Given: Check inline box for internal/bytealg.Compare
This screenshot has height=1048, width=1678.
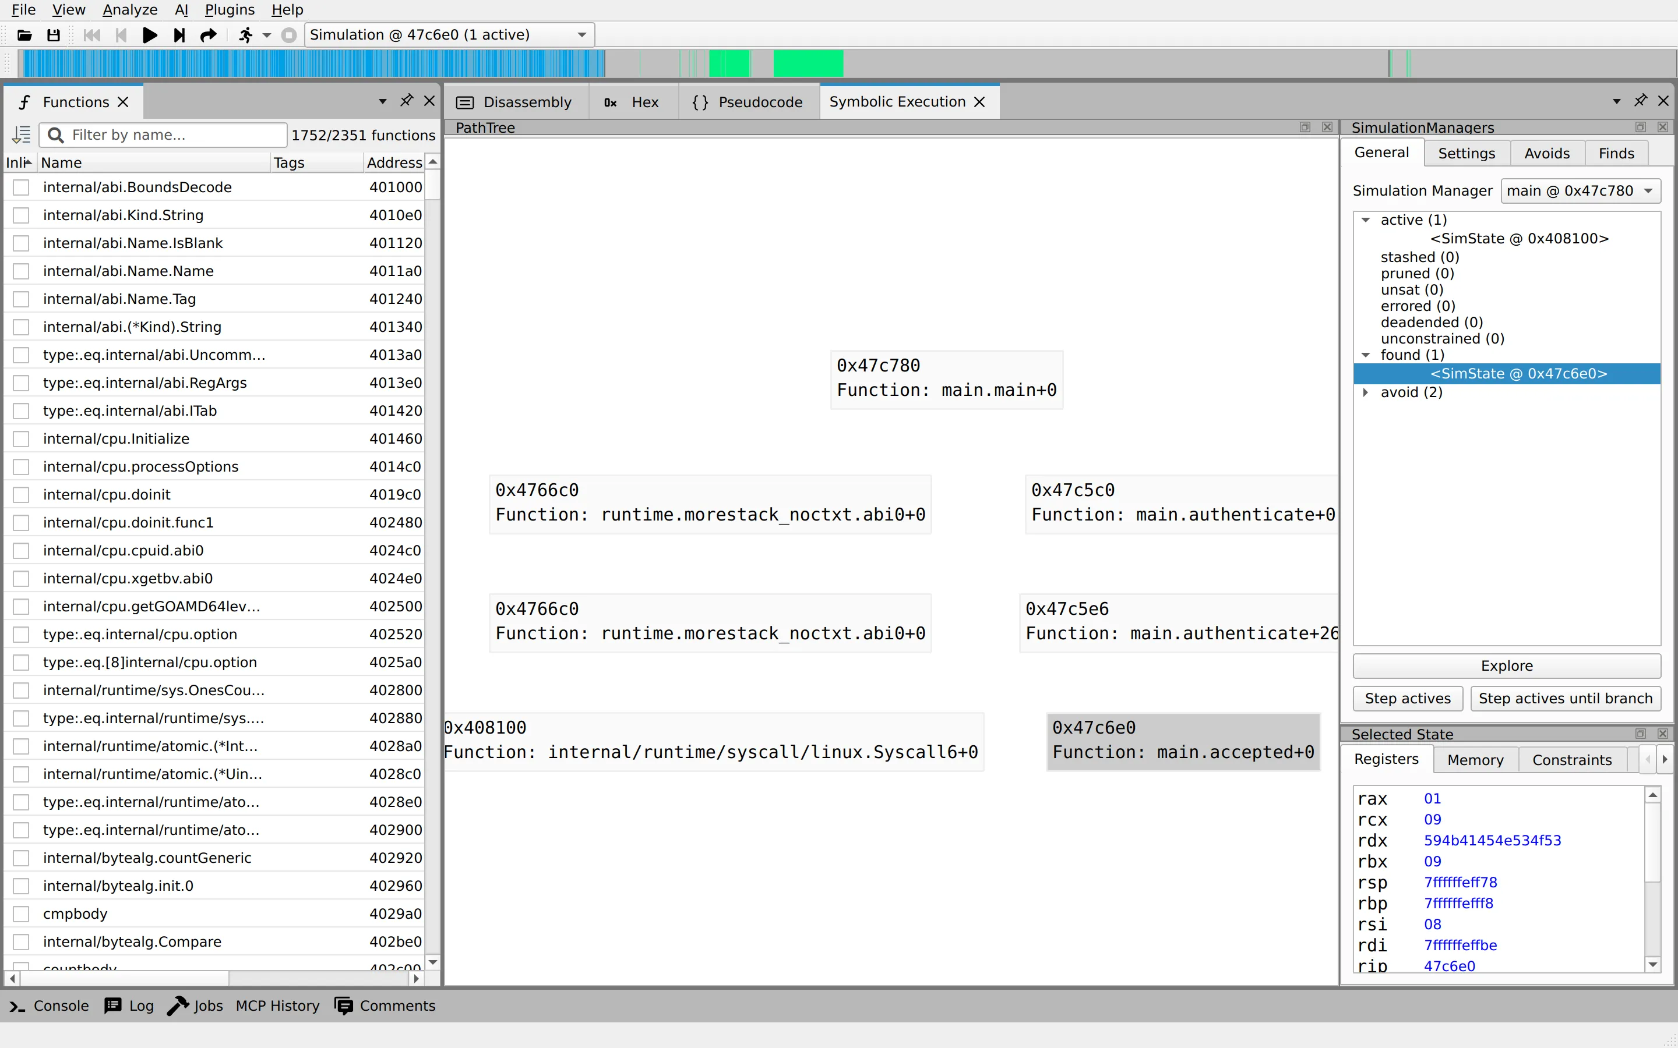Looking at the screenshot, I should 22,942.
